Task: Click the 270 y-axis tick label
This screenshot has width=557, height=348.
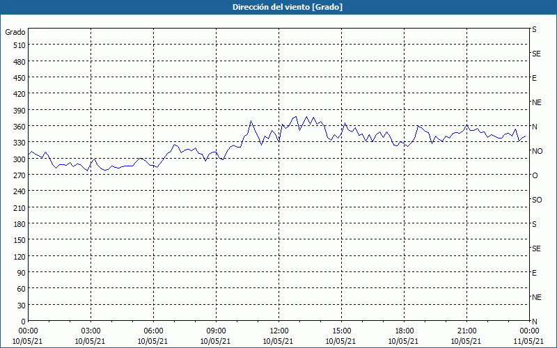Action: coord(20,175)
